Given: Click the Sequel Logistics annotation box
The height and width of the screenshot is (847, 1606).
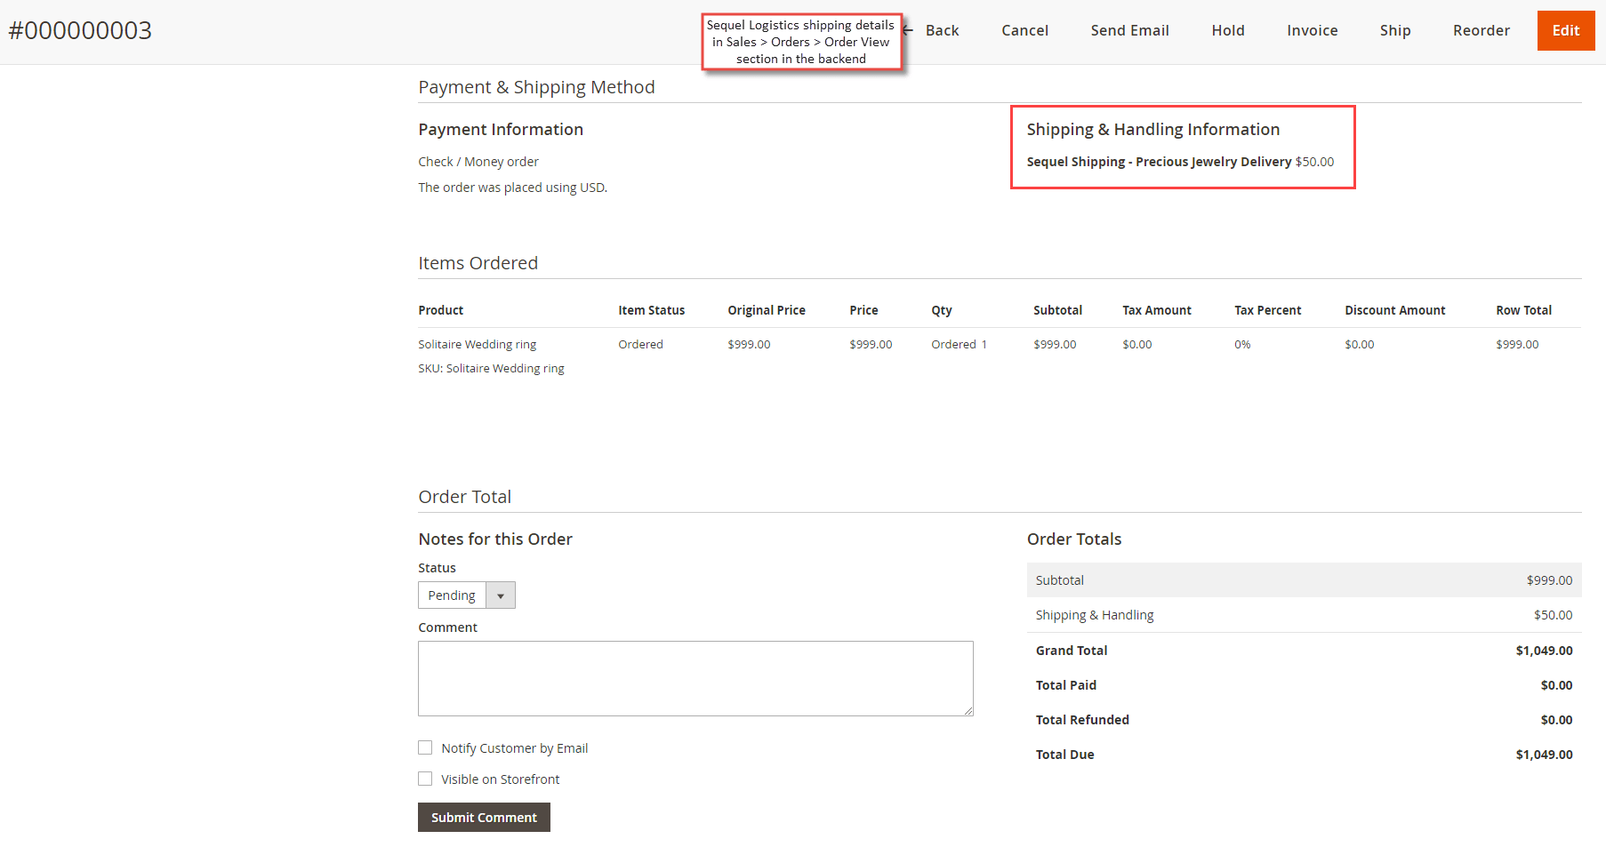Looking at the screenshot, I should [800, 41].
